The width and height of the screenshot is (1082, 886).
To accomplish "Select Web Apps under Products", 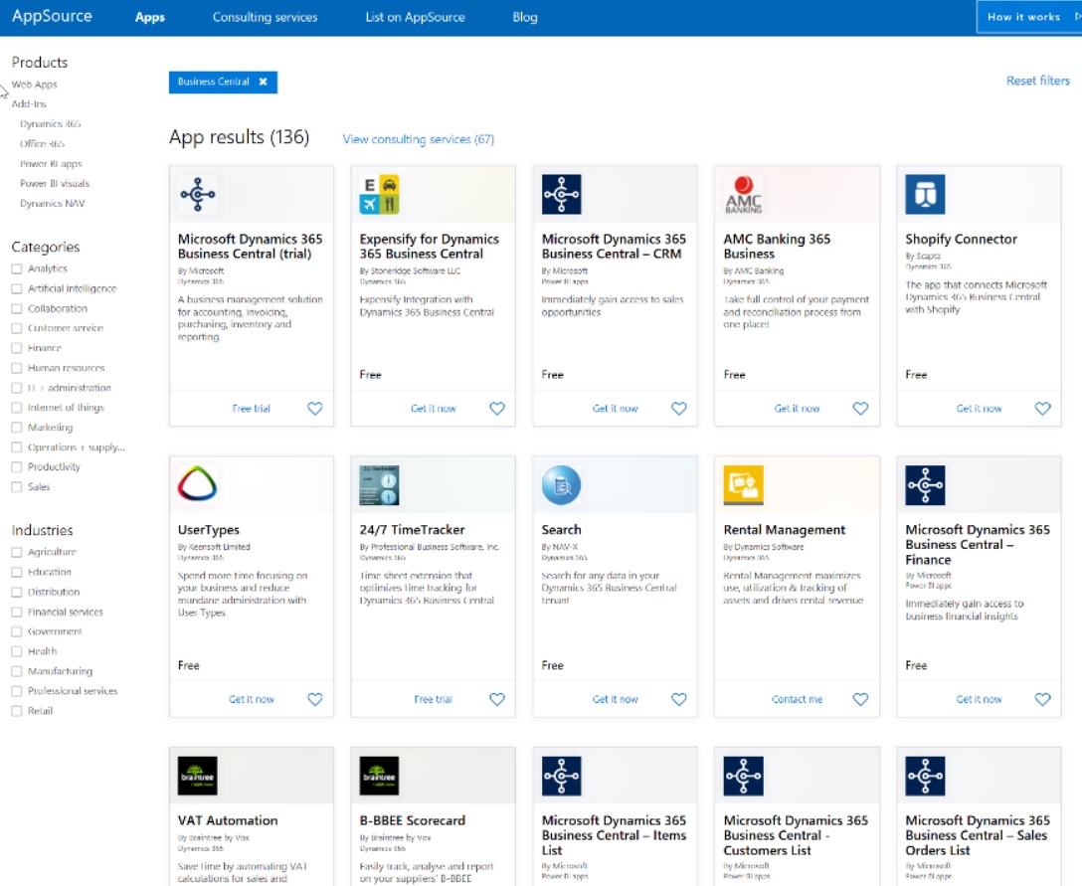I will click(35, 85).
